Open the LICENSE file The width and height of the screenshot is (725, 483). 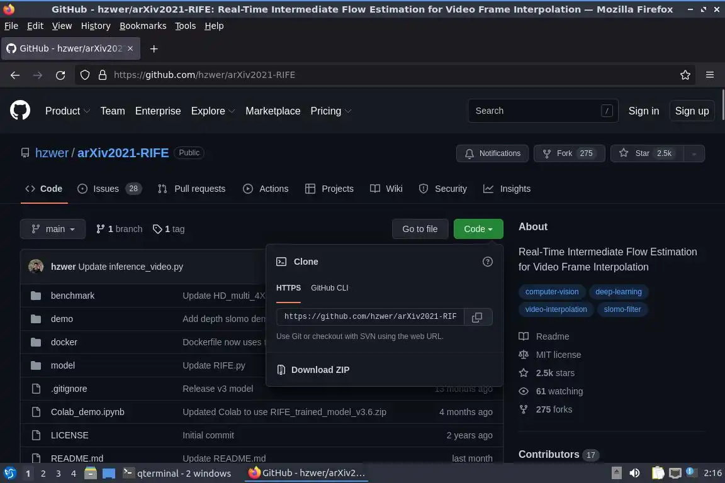pyautogui.click(x=69, y=435)
